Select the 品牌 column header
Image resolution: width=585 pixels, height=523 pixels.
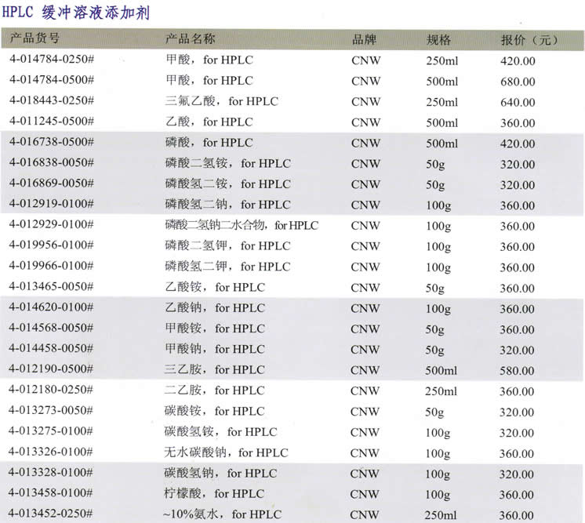365,39
